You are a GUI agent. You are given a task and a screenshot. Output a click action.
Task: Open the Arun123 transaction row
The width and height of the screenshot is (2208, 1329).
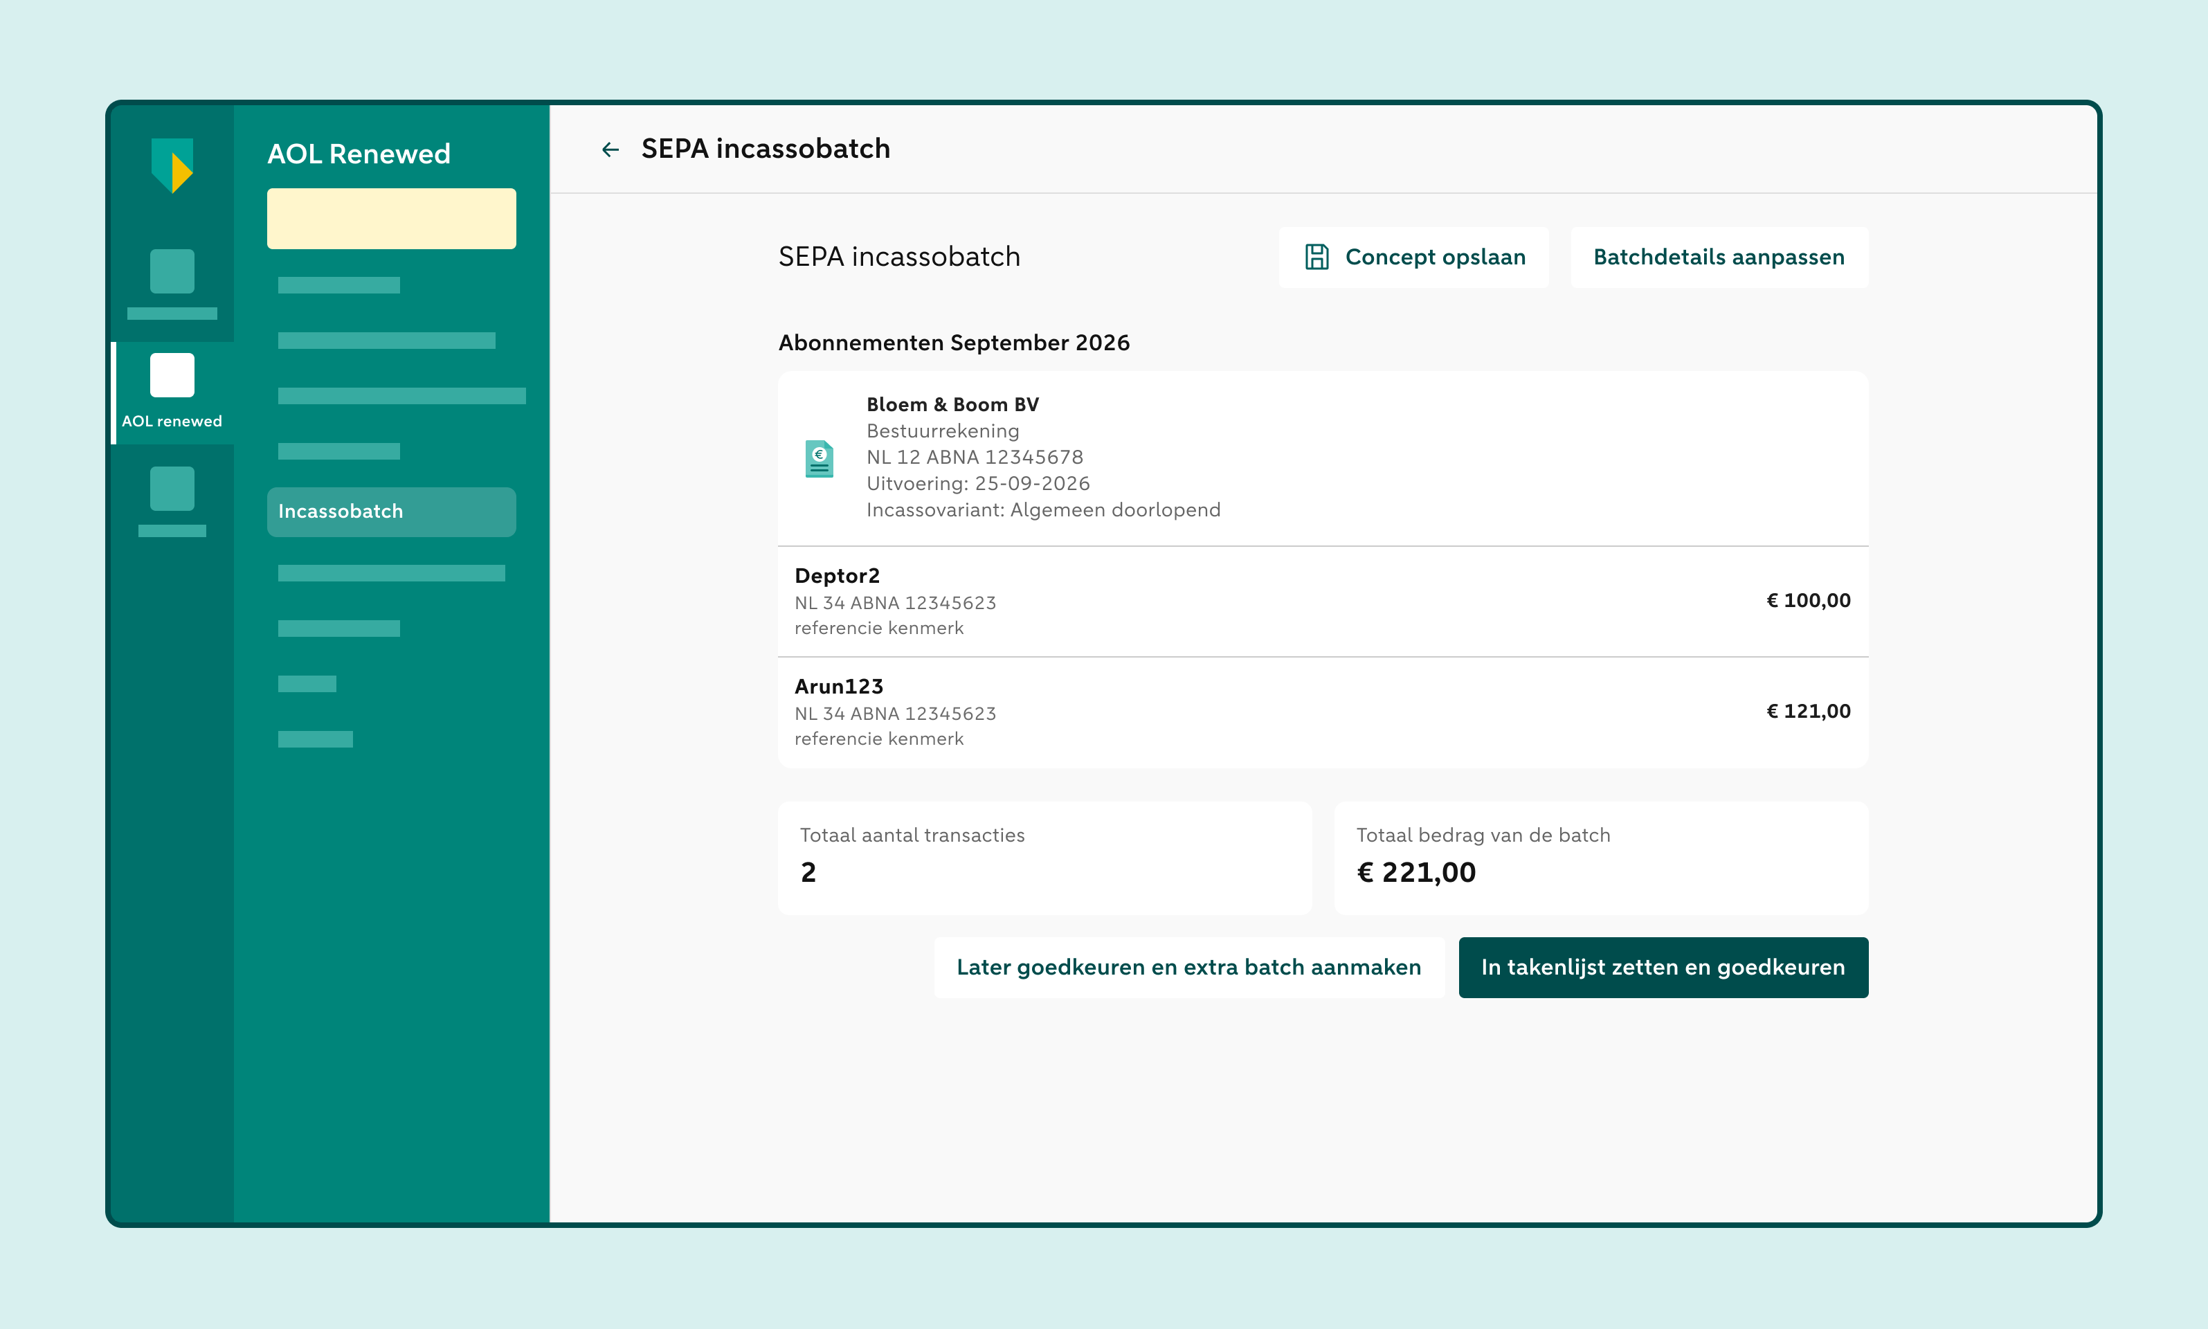pyautogui.click(x=1323, y=713)
